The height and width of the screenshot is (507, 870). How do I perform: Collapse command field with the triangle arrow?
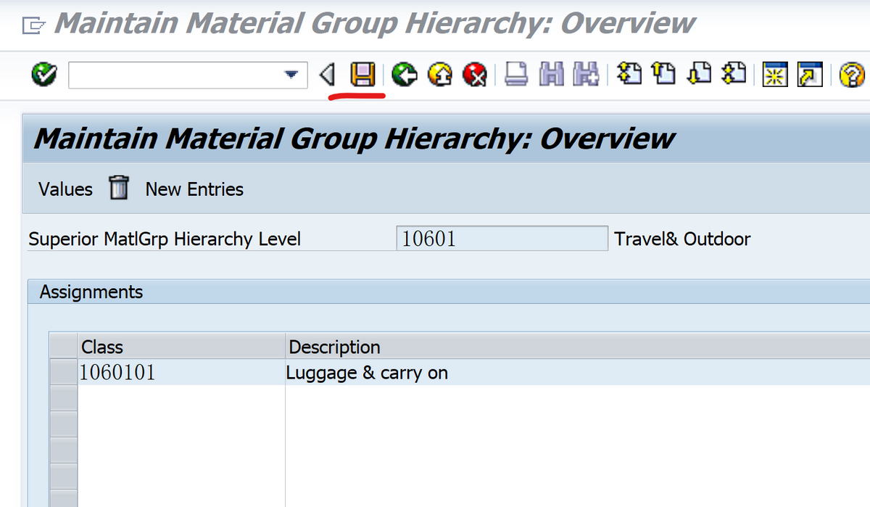(327, 75)
